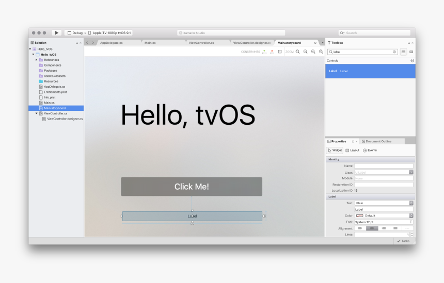Clear the Toolbox search with the x icon

(x=394, y=52)
